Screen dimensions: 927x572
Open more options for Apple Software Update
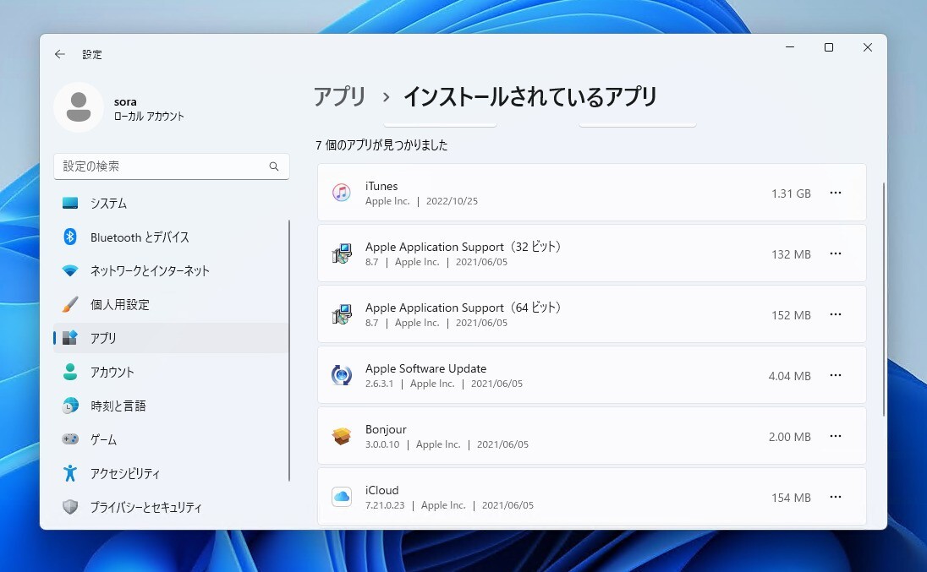click(x=836, y=375)
